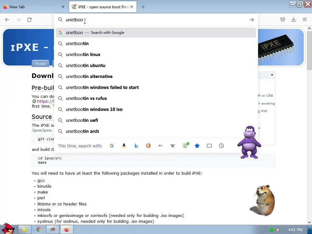Click the go arrow in the address bar
The width and height of the screenshot is (312, 234).
point(251,20)
